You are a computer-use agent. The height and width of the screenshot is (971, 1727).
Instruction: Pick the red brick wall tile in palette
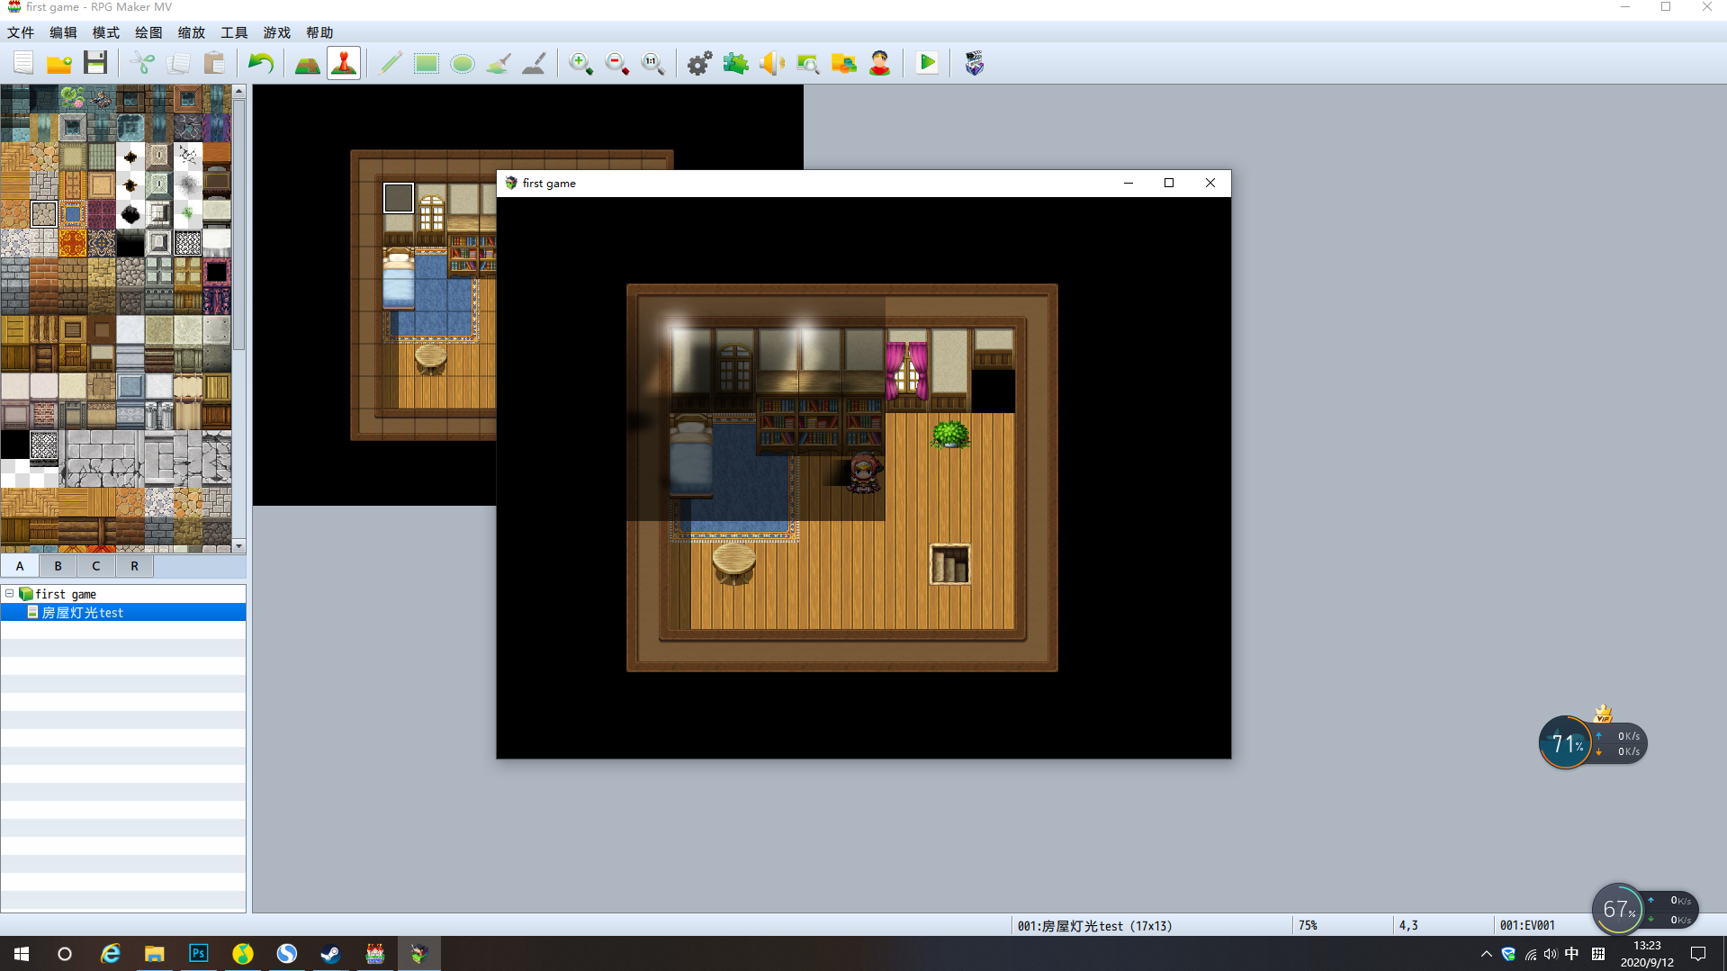pyautogui.click(x=43, y=272)
